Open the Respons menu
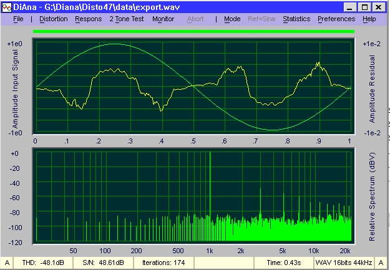390x270 pixels. [x=89, y=19]
